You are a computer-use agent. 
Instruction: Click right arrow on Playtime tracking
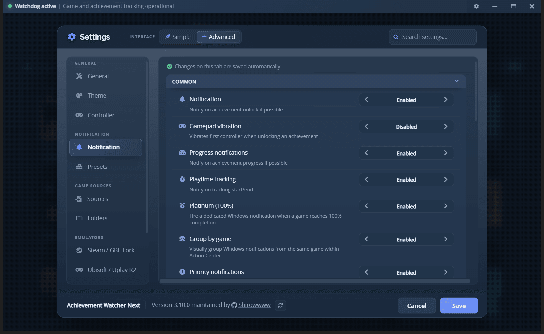(446, 179)
